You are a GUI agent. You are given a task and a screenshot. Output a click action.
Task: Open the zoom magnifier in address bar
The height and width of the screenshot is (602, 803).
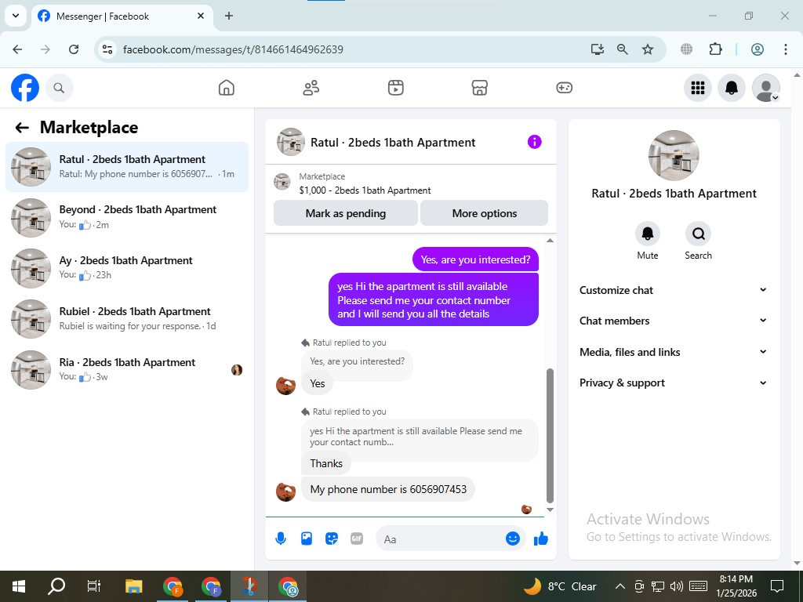coord(622,49)
